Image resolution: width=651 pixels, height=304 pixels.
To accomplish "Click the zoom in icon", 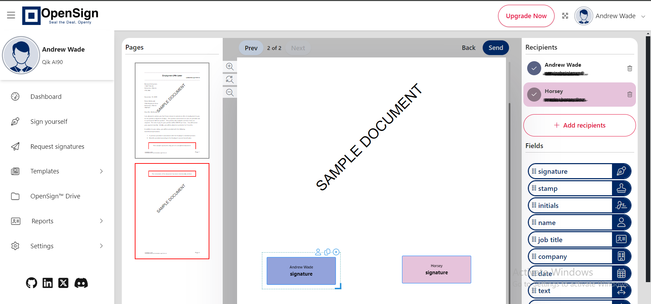I will [x=230, y=66].
